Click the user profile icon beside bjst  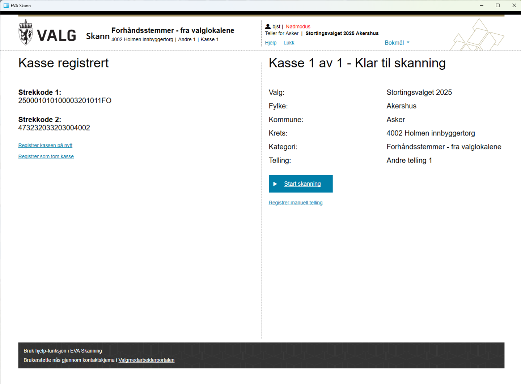pyautogui.click(x=268, y=26)
